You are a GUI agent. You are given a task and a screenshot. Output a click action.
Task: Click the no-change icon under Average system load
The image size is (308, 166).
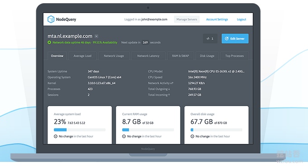click(x=56, y=137)
